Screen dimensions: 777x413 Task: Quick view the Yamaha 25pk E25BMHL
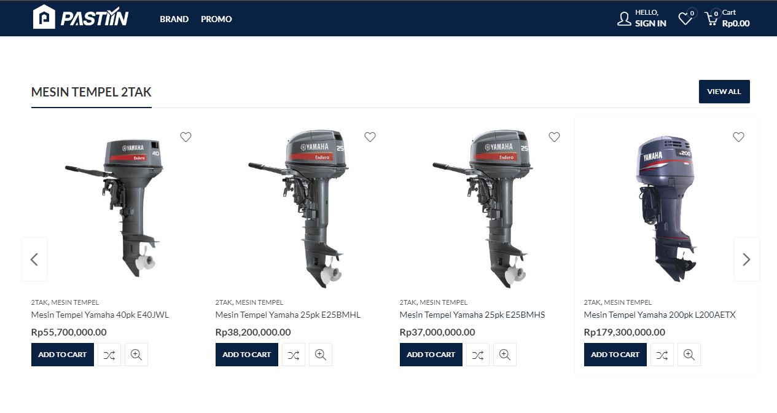tap(320, 355)
